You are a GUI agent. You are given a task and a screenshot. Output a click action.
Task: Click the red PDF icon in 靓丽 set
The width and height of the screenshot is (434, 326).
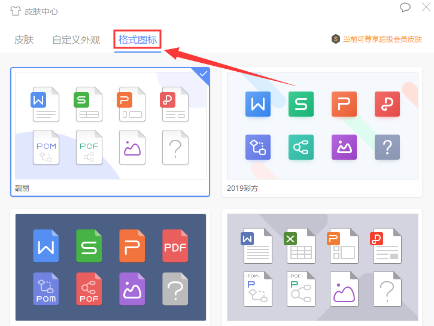click(x=174, y=104)
